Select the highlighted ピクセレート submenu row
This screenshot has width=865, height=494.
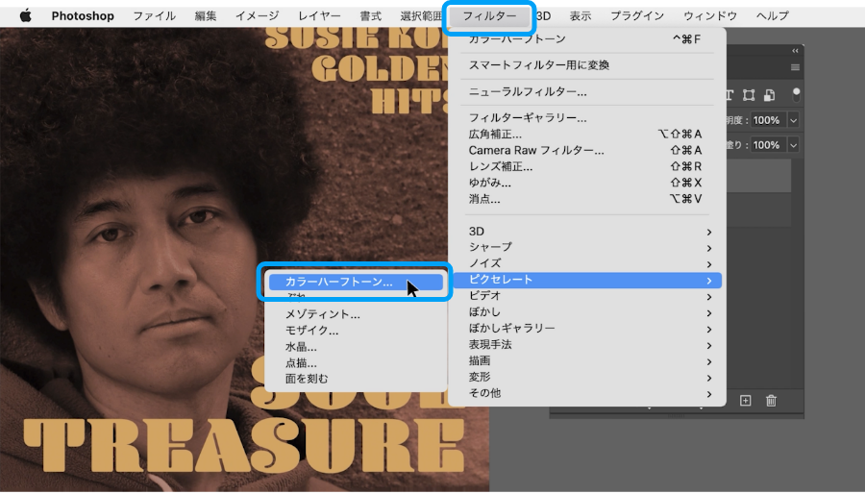click(x=587, y=280)
